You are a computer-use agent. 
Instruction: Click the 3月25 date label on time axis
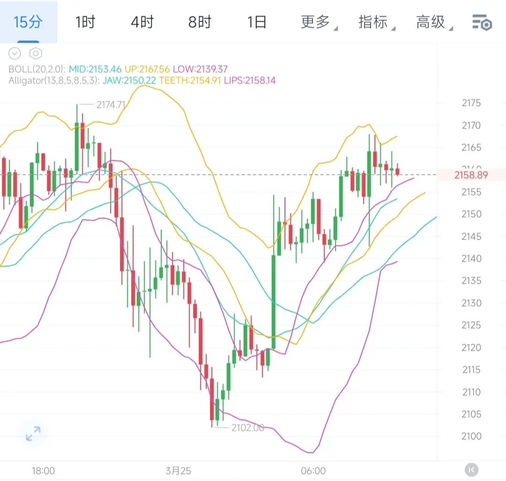pos(179,471)
